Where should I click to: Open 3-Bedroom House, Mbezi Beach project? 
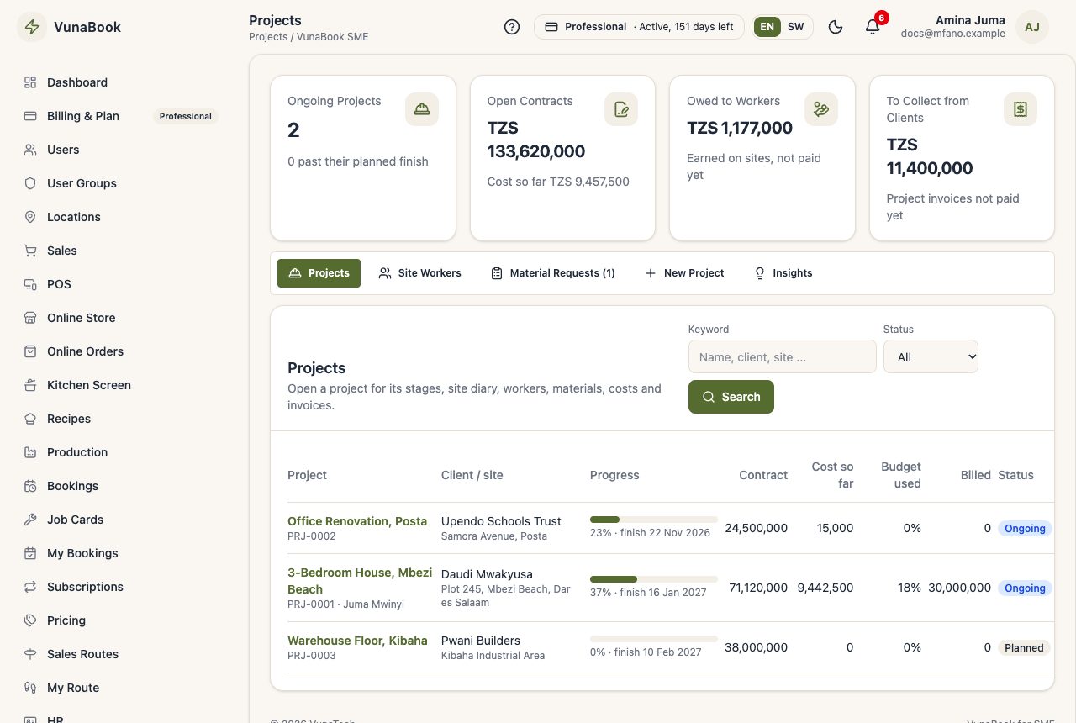[x=360, y=581]
